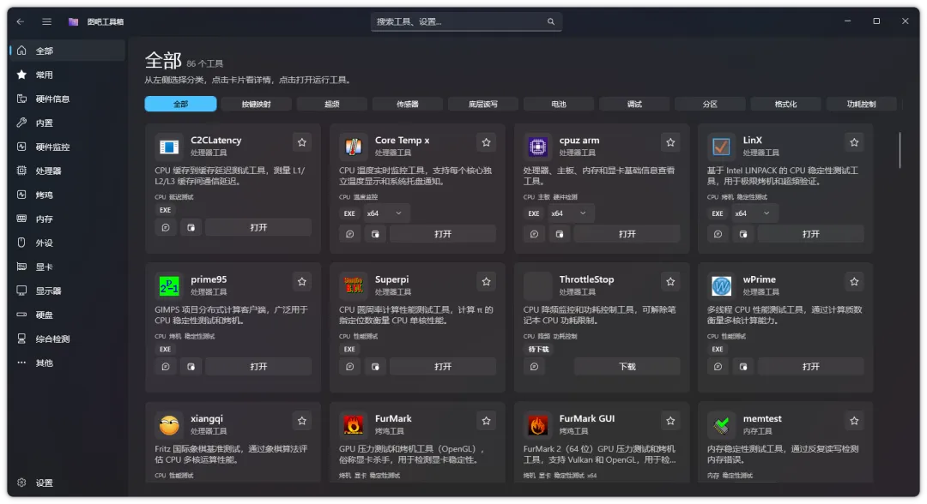Click the window-shield icon on C2CLatency card
Image resolution: width=927 pixels, height=504 pixels.
click(x=191, y=227)
